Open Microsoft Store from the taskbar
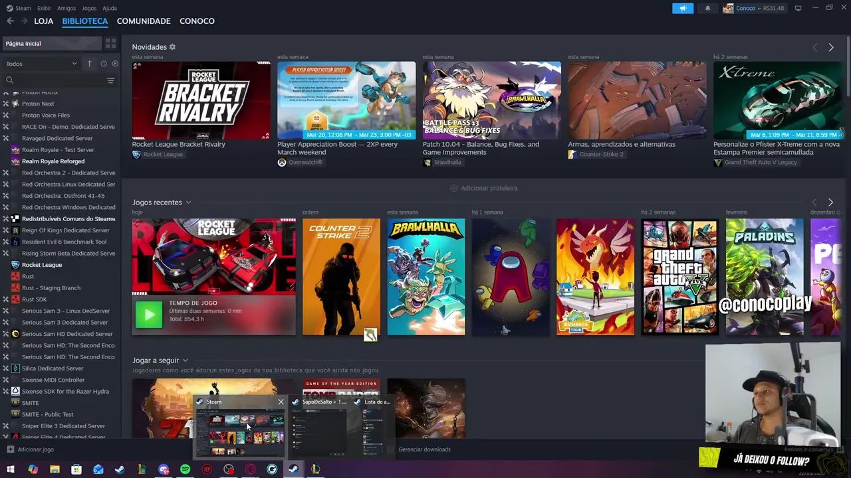 pyautogui.click(x=76, y=469)
